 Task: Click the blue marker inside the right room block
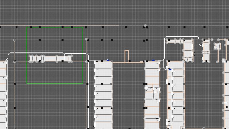170,70
